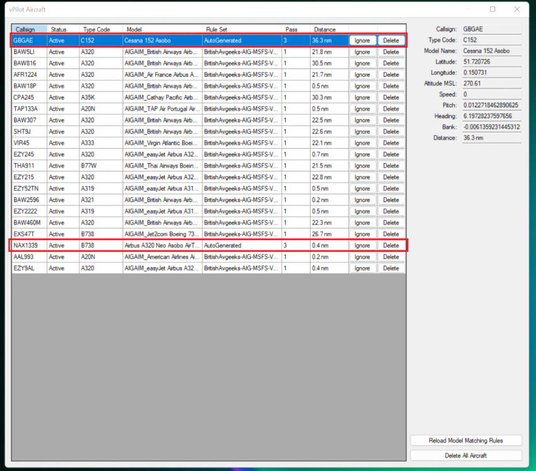
Task: Click the Type Code column header
Action: [100, 30]
